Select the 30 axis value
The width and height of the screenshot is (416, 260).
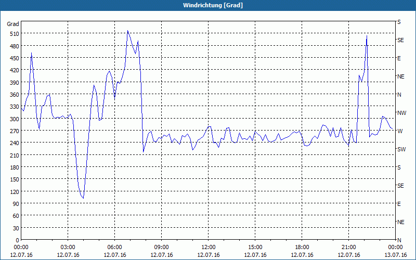[x=16, y=228]
